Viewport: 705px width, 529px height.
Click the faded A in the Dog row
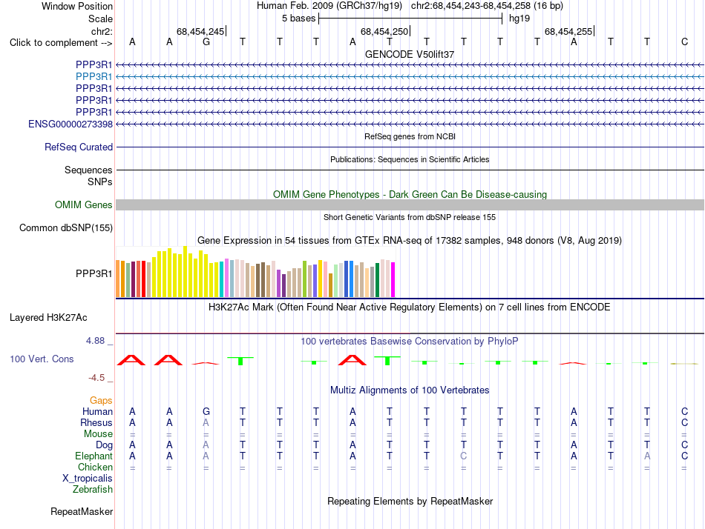pos(206,445)
